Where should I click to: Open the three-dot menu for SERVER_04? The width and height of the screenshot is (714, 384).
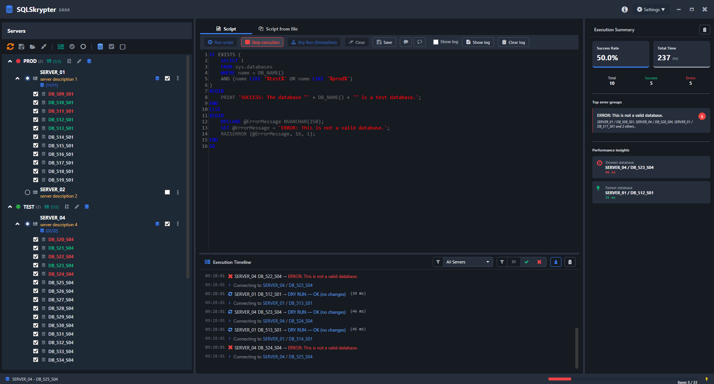coord(178,224)
